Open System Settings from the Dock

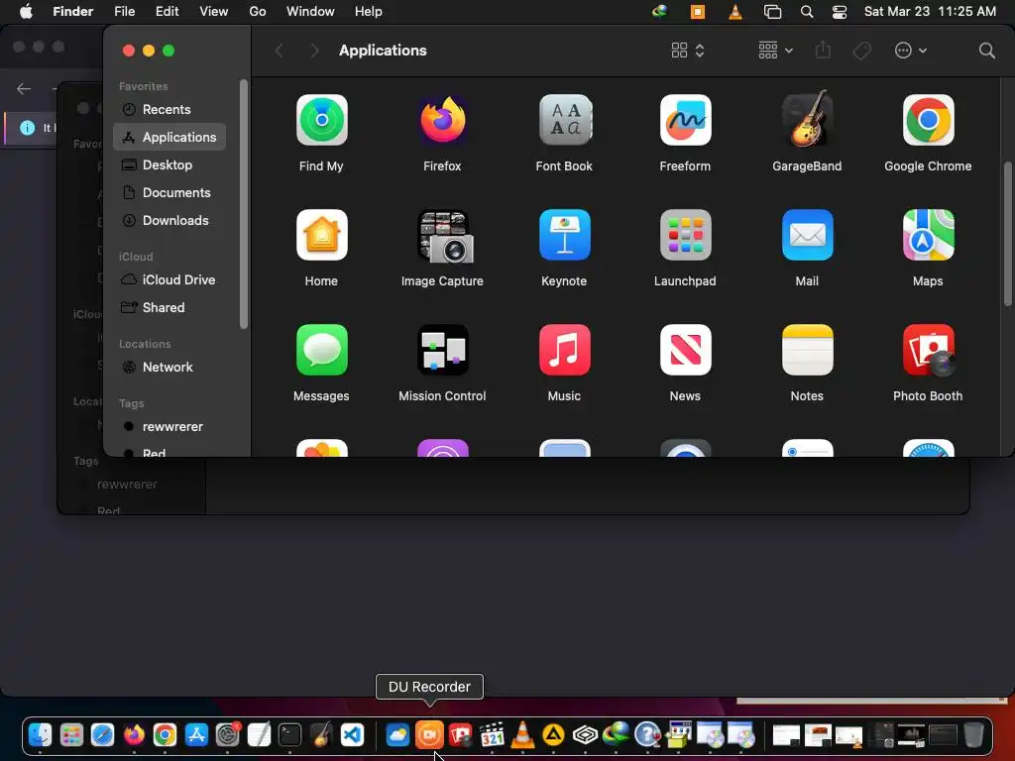pos(228,734)
